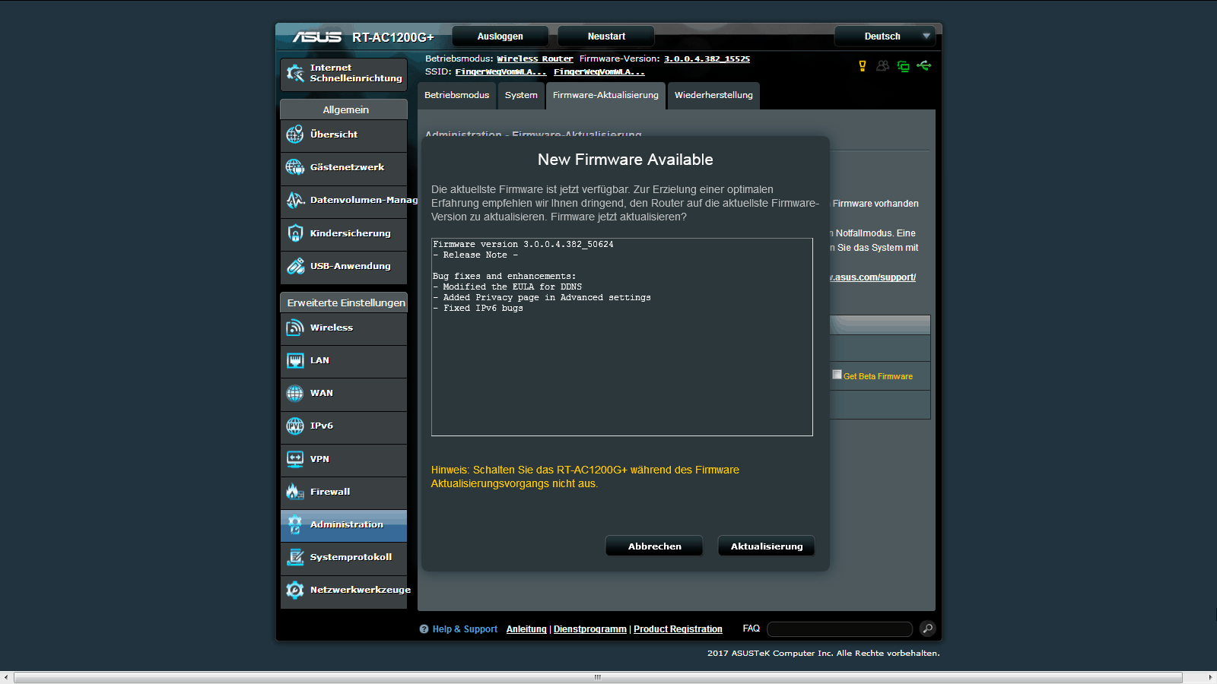The width and height of the screenshot is (1217, 684).
Task: Click the LAN monitor icon
Action: pyautogui.click(x=295, y=360)
